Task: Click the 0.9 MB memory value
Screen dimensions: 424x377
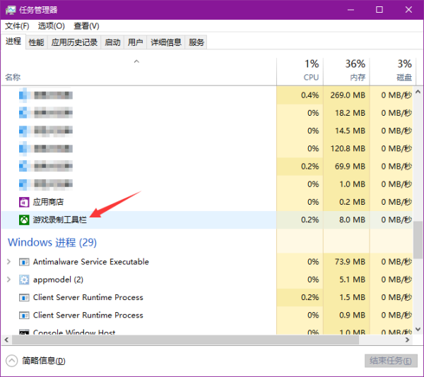Action: (352, 316)
